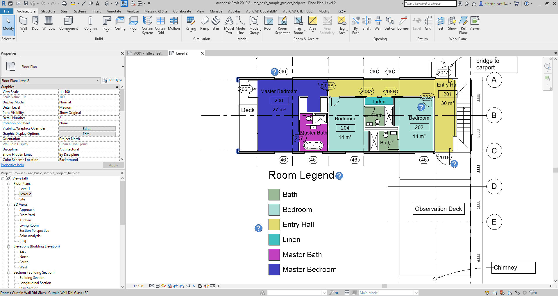Image resolution: width=558 pixels, height=296 pixels.
Task: Place a Room with the Room tool
Action: click(x=269, y=23)
